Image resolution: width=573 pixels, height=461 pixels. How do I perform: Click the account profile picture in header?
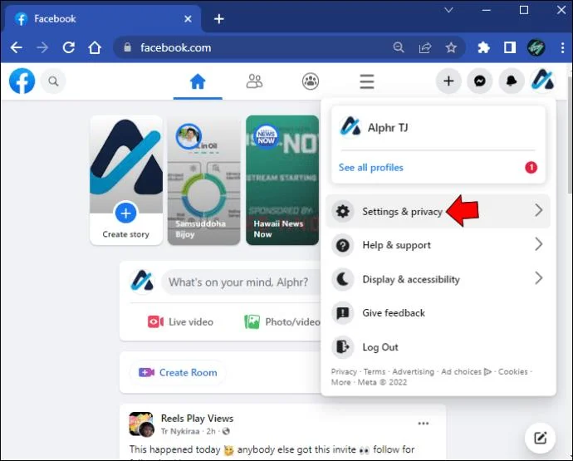tap(543, 81)
